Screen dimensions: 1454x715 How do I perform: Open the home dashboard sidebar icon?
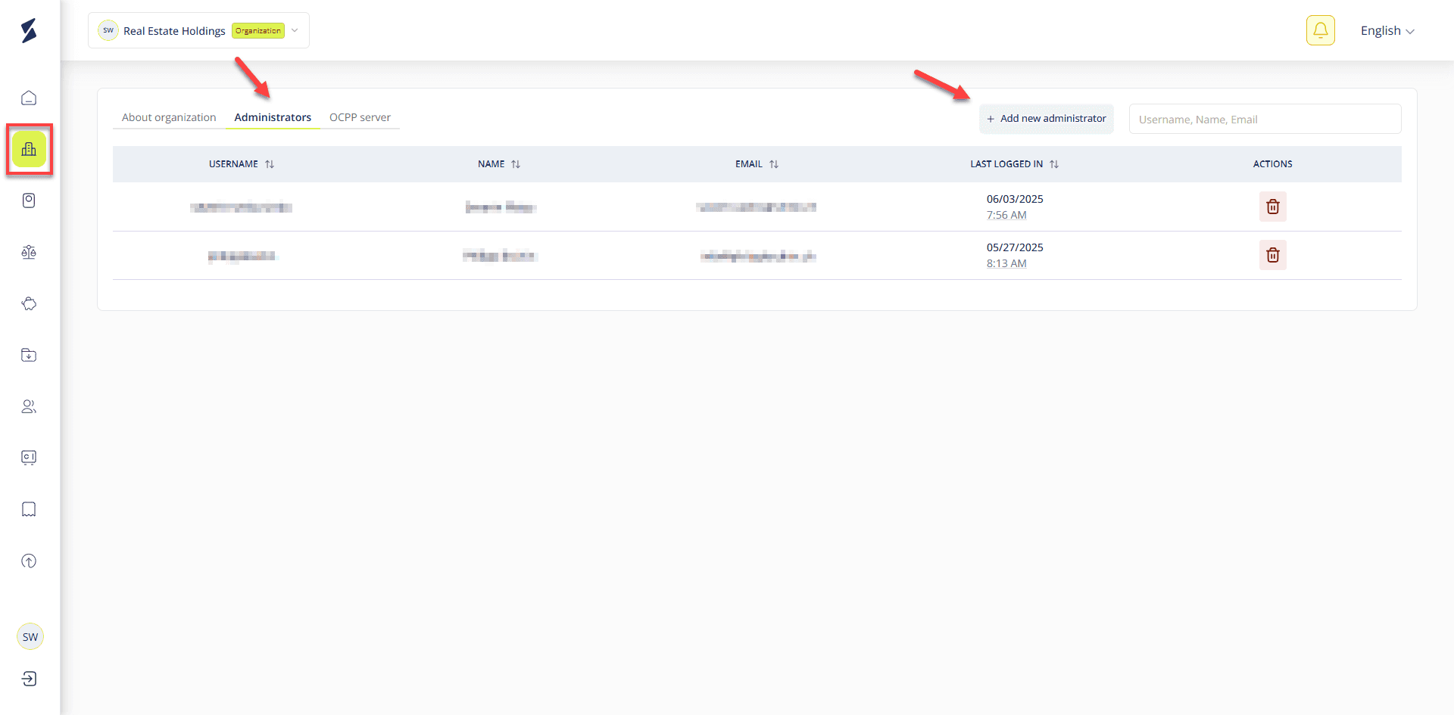click(29, 98)
